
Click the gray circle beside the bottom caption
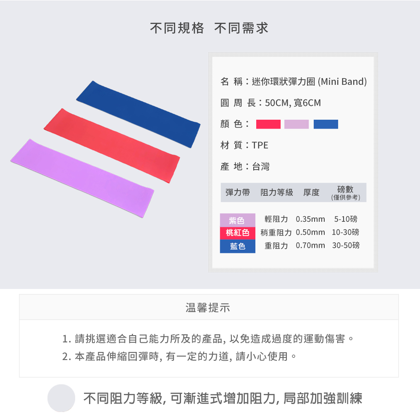click(x=61, y=398)
